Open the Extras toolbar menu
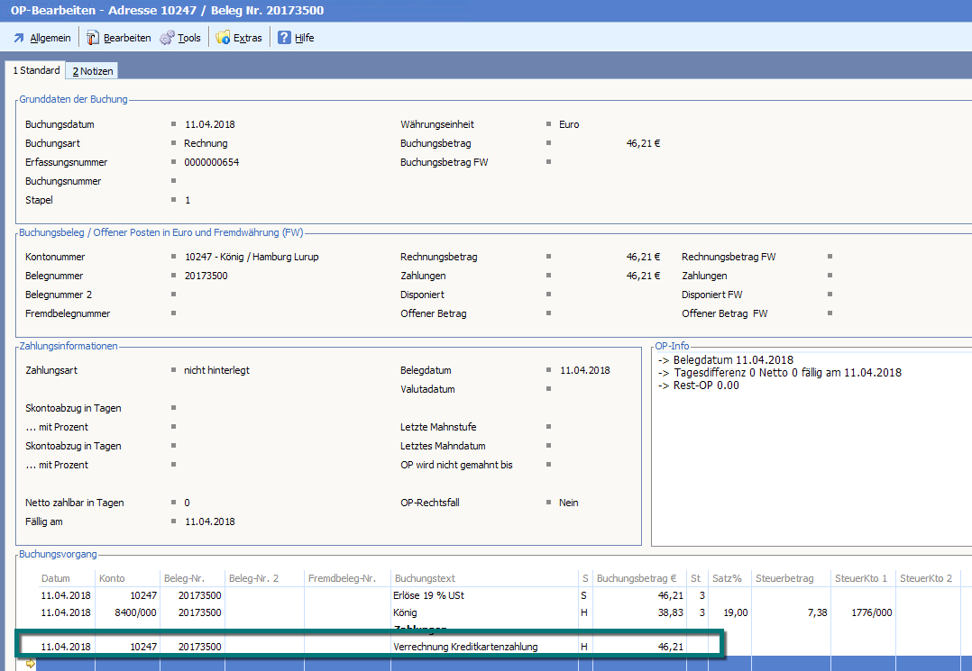Screen dimensions: 972x671 (224, 38)
